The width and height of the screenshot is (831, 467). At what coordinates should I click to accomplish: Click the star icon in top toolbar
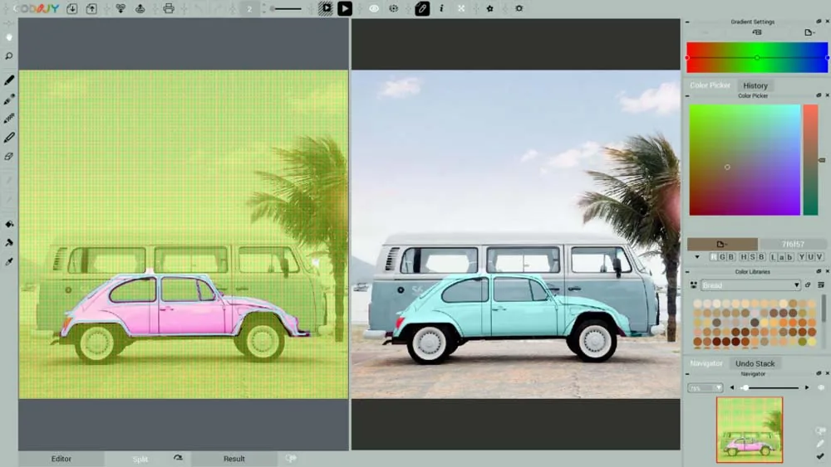pyautogui.click(x=489, y=8)
